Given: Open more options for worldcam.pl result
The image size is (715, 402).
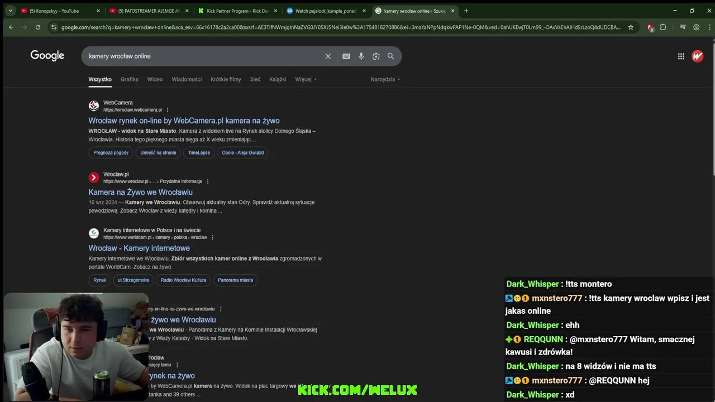Looking at the screenshot, I should coord(212,237).
